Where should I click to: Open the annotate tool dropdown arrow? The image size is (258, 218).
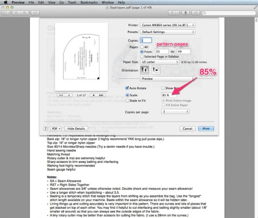coord(178,13)
